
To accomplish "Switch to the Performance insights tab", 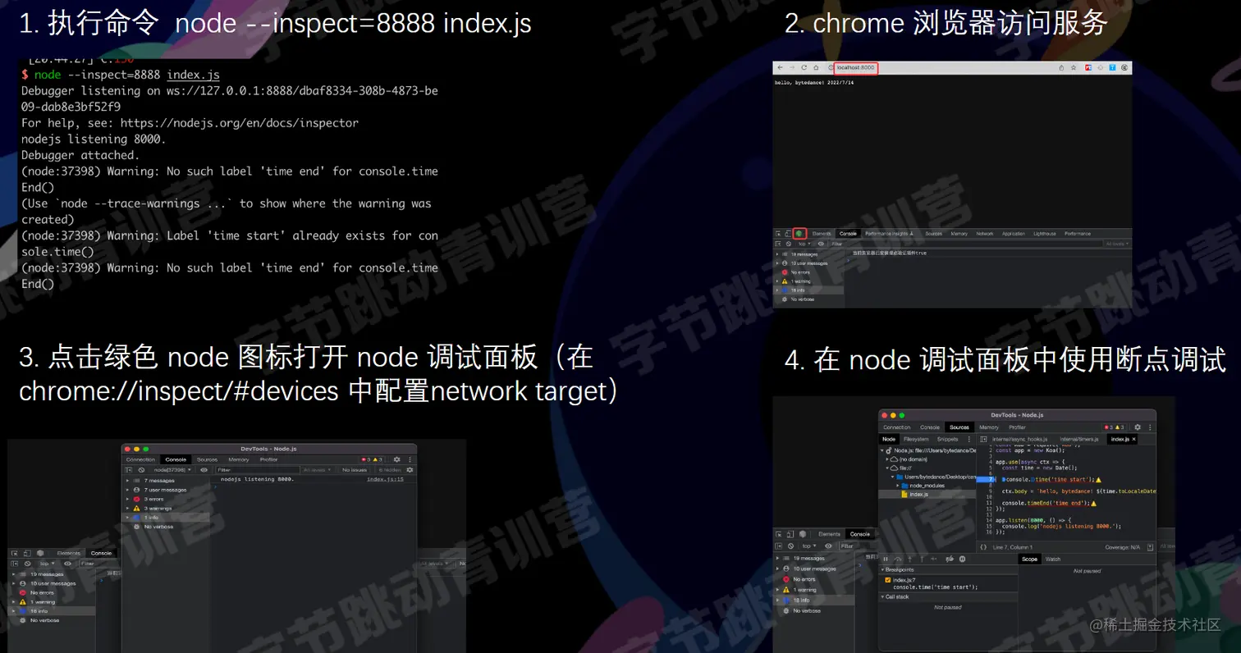I will (x=889, y=234).
